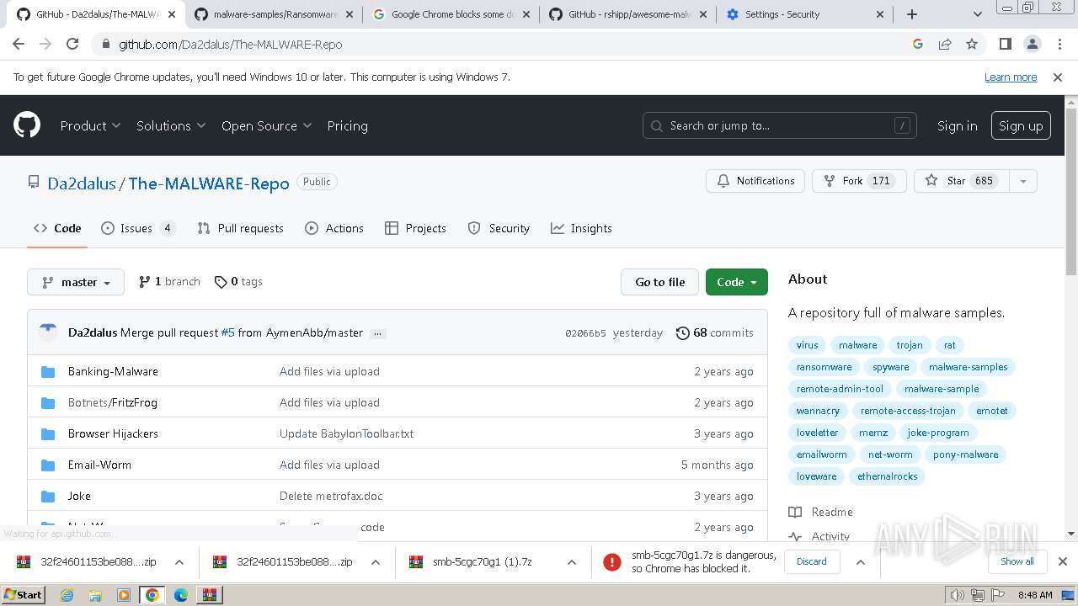Open options for smb-5cgc70g1 (1).7z download
The image size is (1078, 606).
pyautogui.click(x=572, y=561)
